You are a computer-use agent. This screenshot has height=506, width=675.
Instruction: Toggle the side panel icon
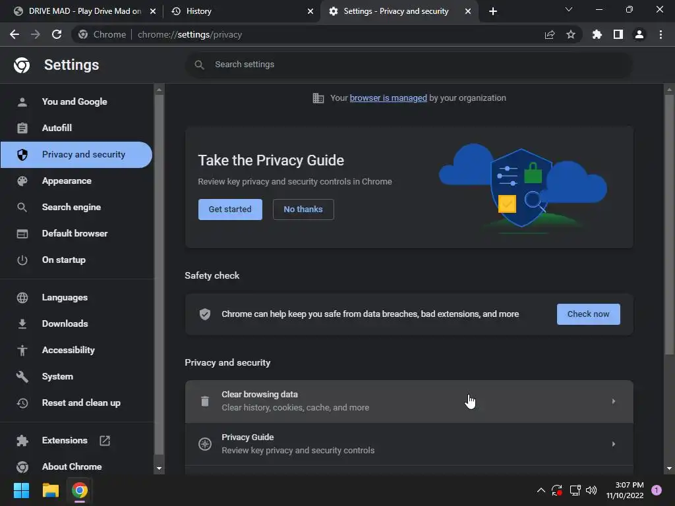pos(618,34)
